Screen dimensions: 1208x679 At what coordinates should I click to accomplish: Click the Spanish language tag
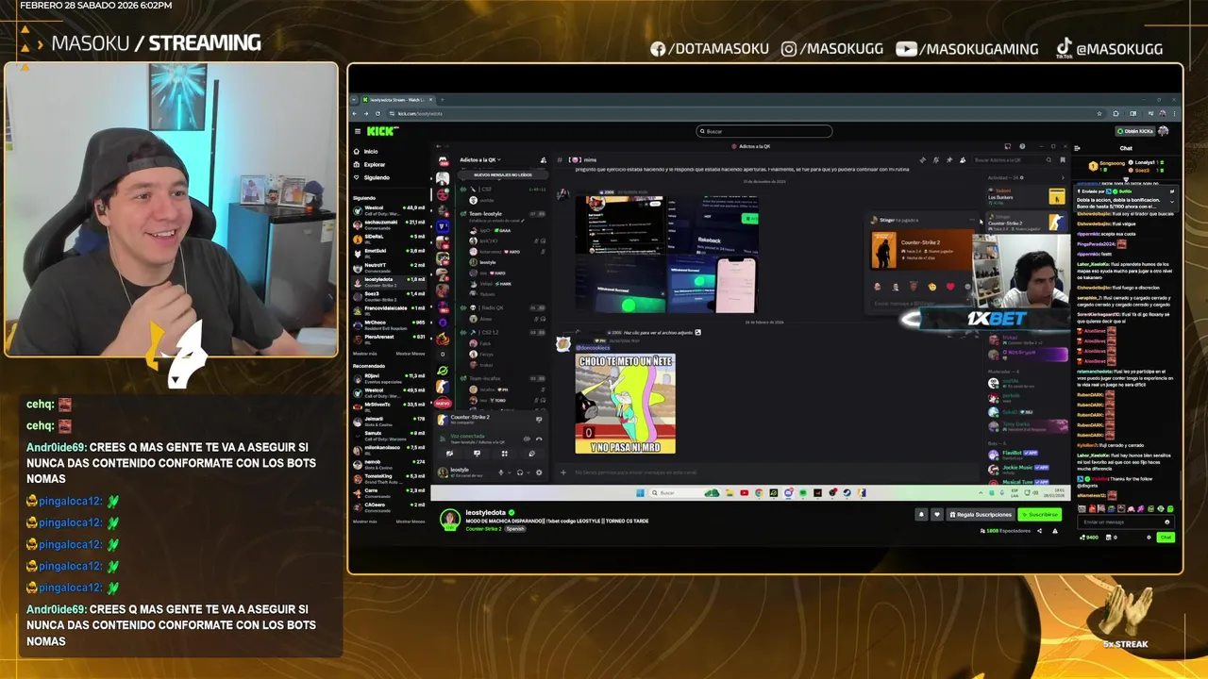pos(515,529)
